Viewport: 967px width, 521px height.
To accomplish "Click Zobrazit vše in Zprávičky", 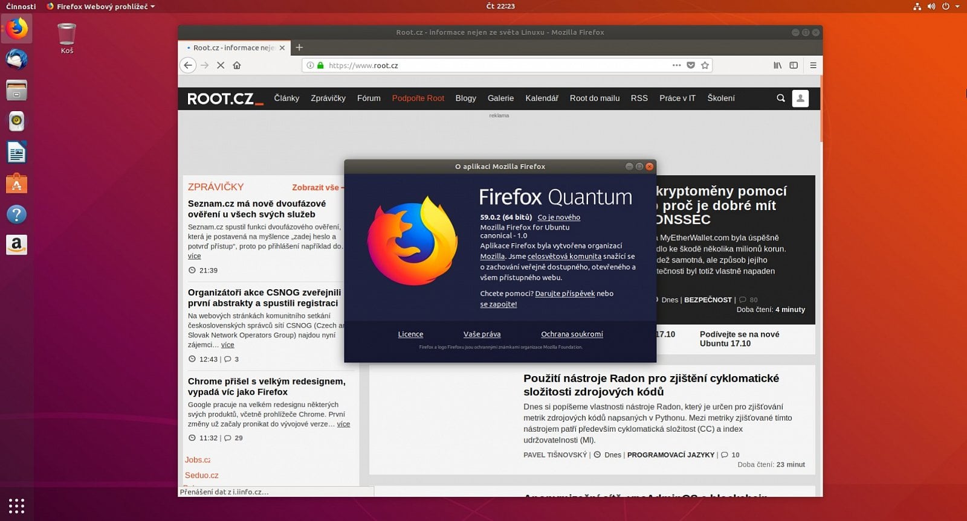I will 317,188.
